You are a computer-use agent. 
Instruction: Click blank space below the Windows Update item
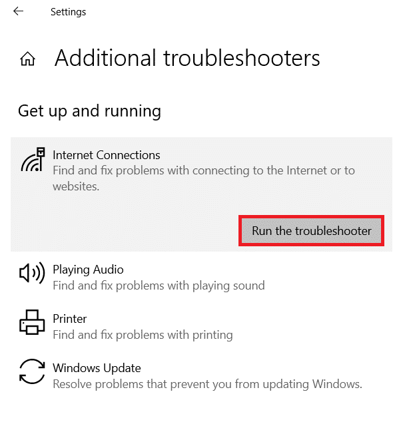pyautogui.click(x=200, y=409)
